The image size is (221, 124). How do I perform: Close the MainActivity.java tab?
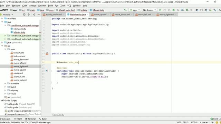click(87, 14)
